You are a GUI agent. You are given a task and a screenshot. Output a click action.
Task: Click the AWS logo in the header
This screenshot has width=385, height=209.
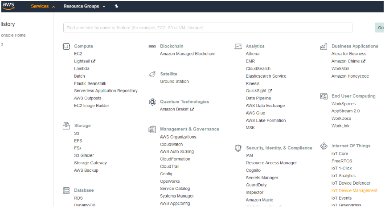point(8,6)
